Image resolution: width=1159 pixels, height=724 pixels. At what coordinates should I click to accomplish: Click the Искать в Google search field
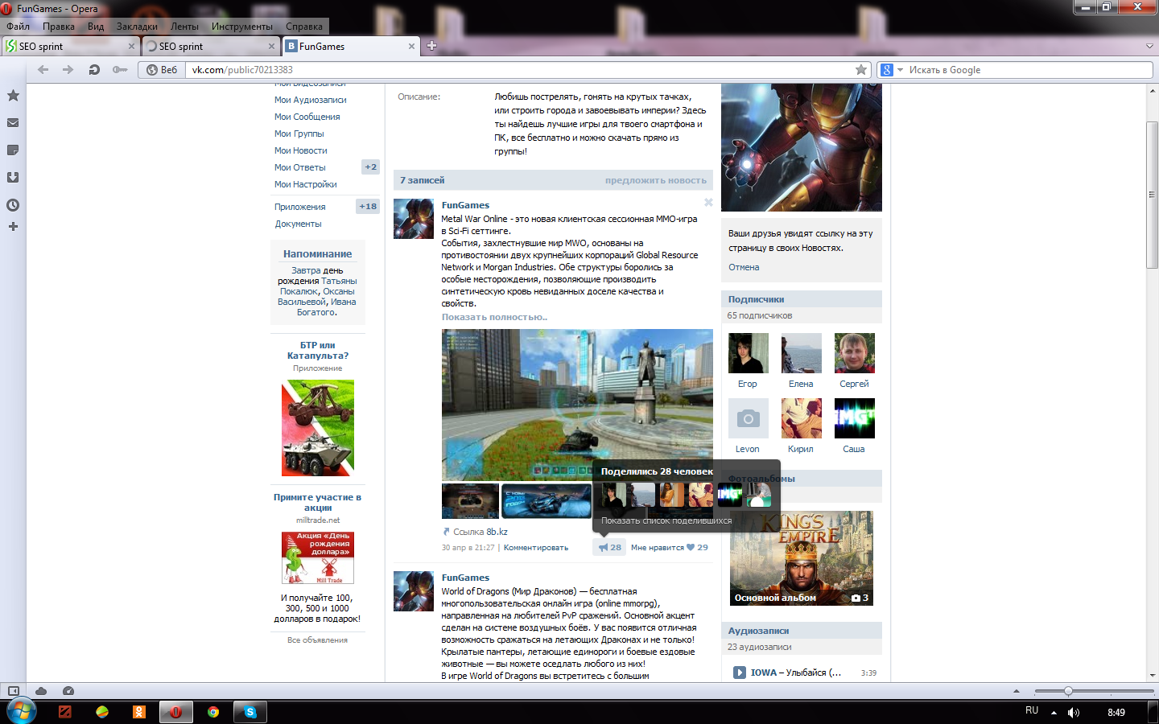click(1029, 70)
